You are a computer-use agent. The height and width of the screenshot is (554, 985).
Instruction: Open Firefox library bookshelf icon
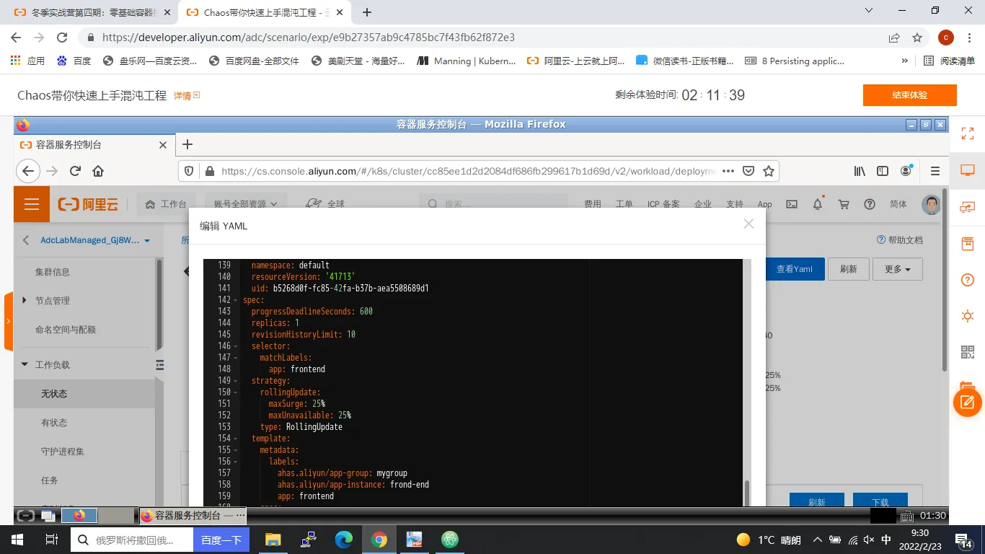click(x=860, y=171)
